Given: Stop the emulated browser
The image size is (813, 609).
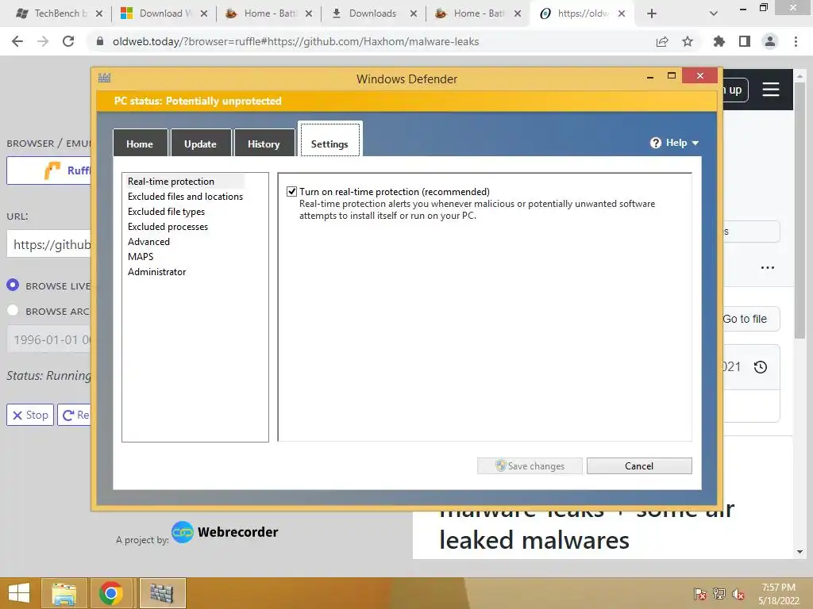Looking at the screenshot, I should tap(30, 415).
